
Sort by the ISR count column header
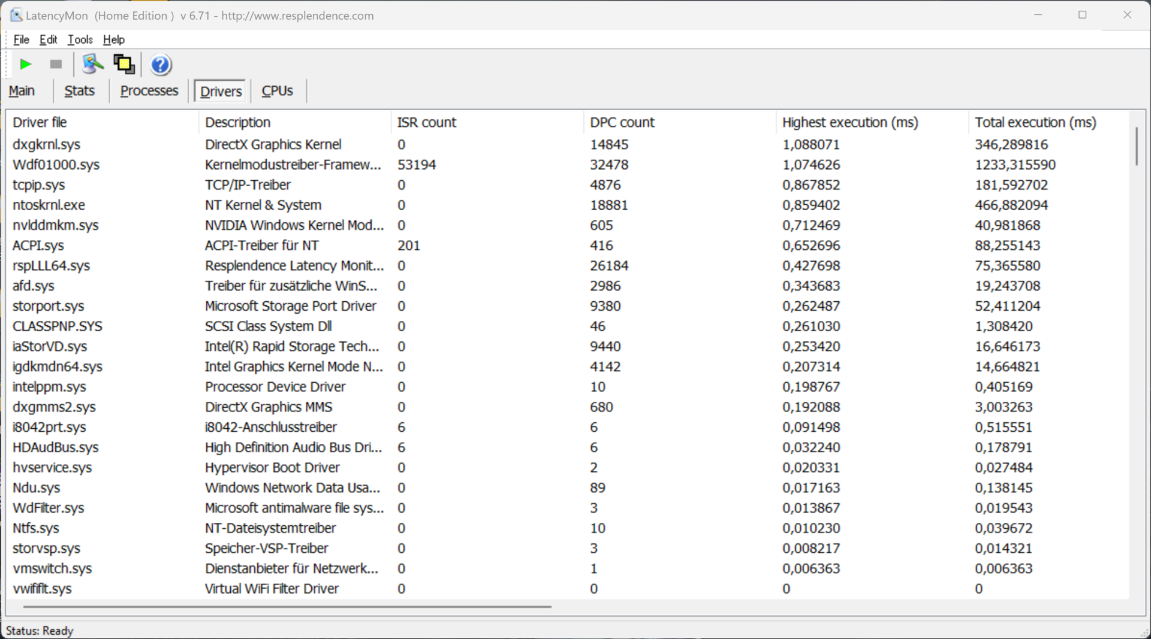coord(426,122)
